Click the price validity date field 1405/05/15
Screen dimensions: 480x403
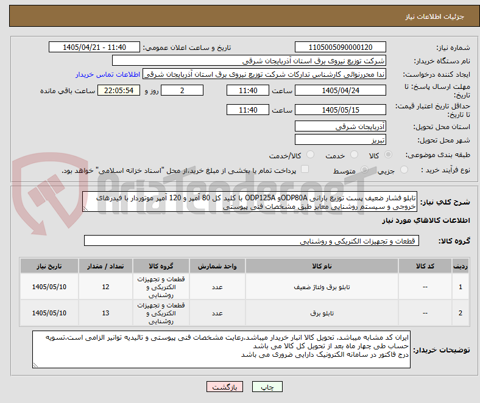(340, 110)
